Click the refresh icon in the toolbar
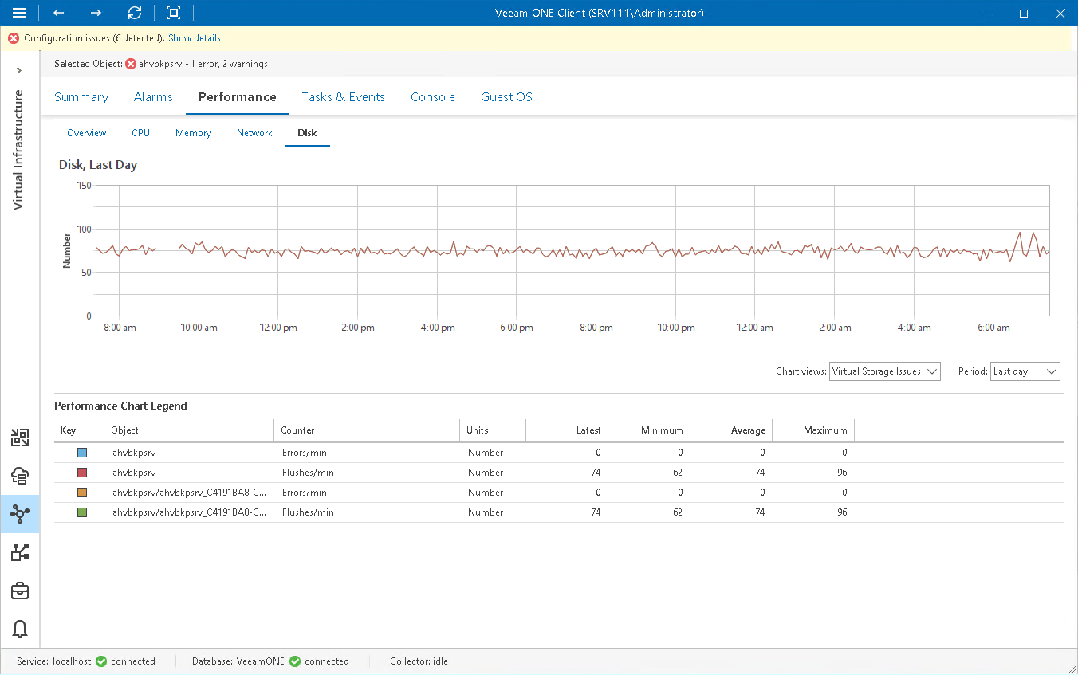The image size is (1078, 675). pyautogui.click(x=134, y=13)
